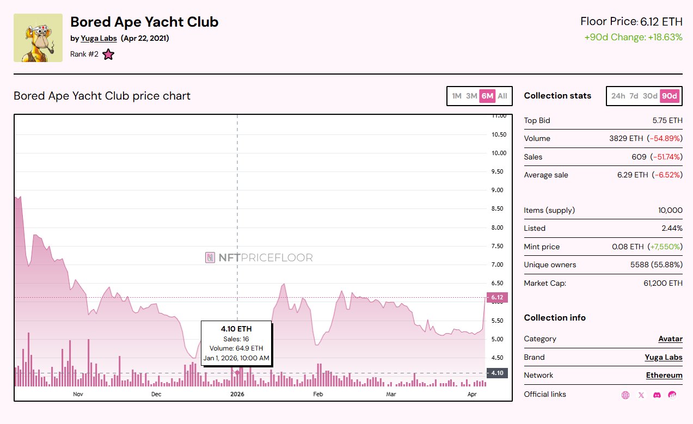Select the 90d collection stats tab
This screenshot has width=693, height=424.
click(x=669, y=96)
